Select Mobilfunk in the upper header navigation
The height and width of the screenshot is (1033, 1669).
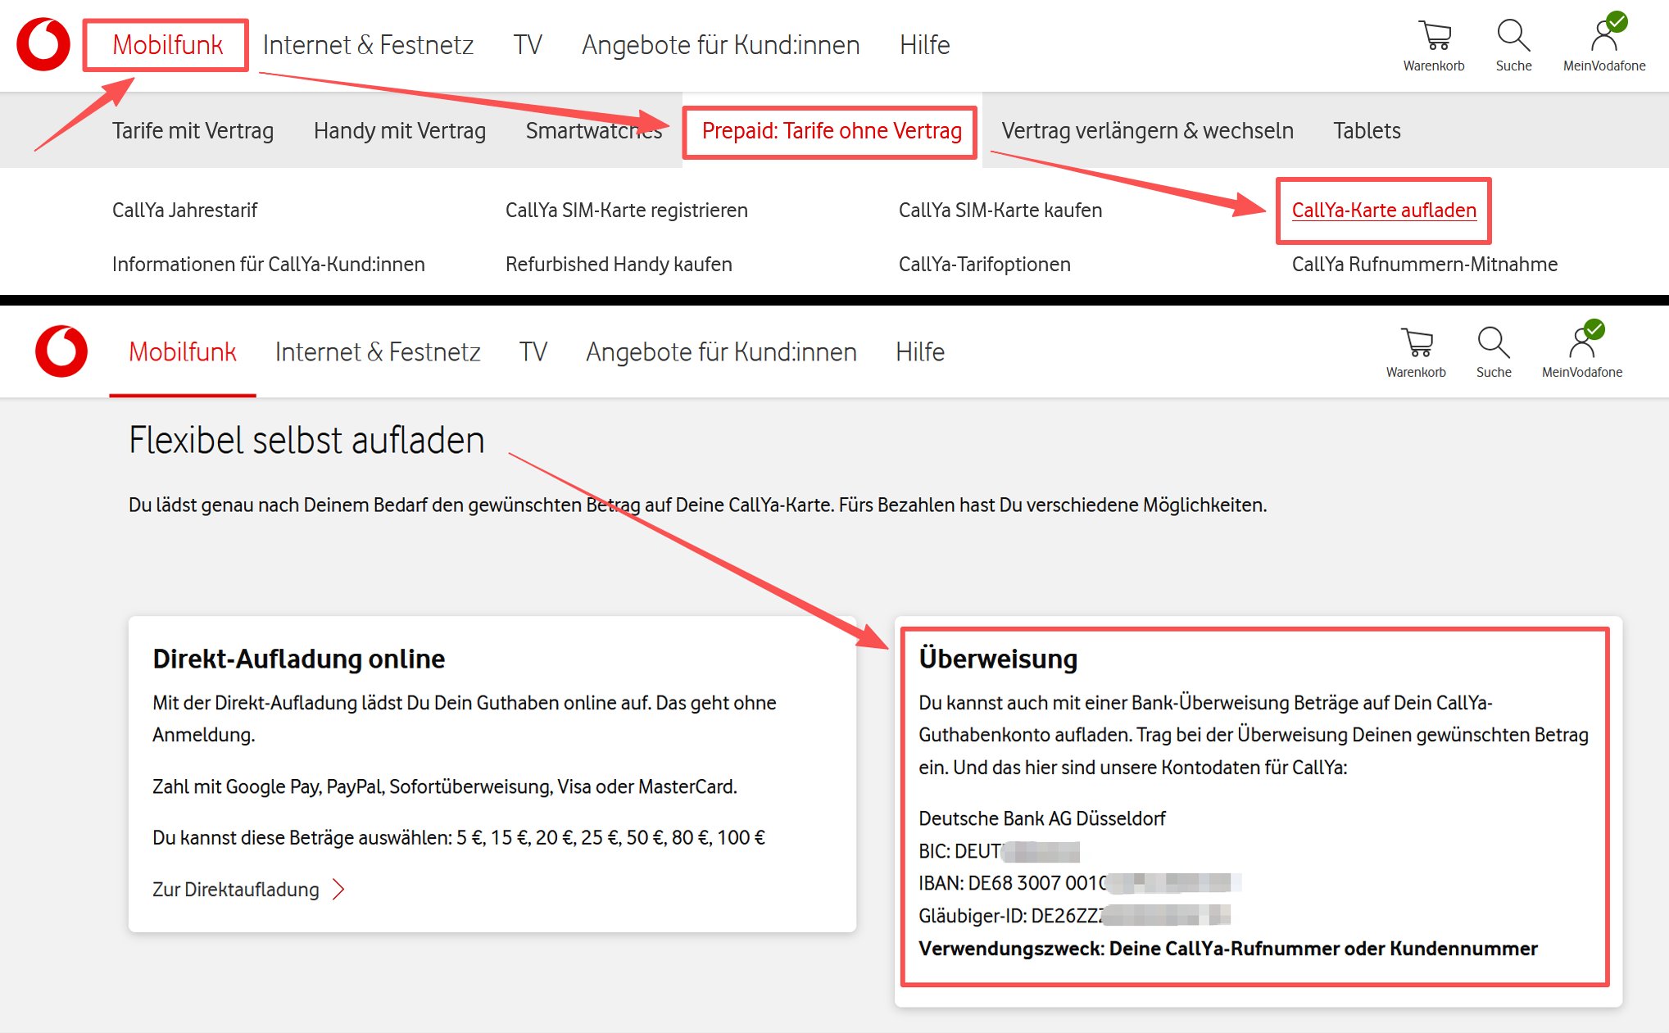click(167, 44)
